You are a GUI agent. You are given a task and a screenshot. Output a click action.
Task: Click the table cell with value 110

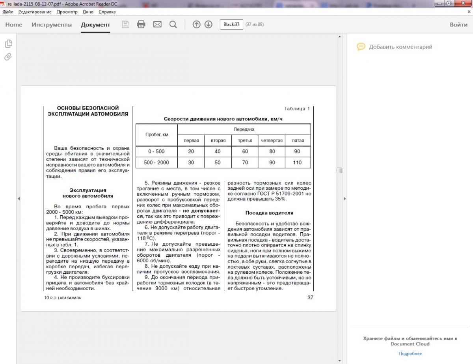(298, 162)
